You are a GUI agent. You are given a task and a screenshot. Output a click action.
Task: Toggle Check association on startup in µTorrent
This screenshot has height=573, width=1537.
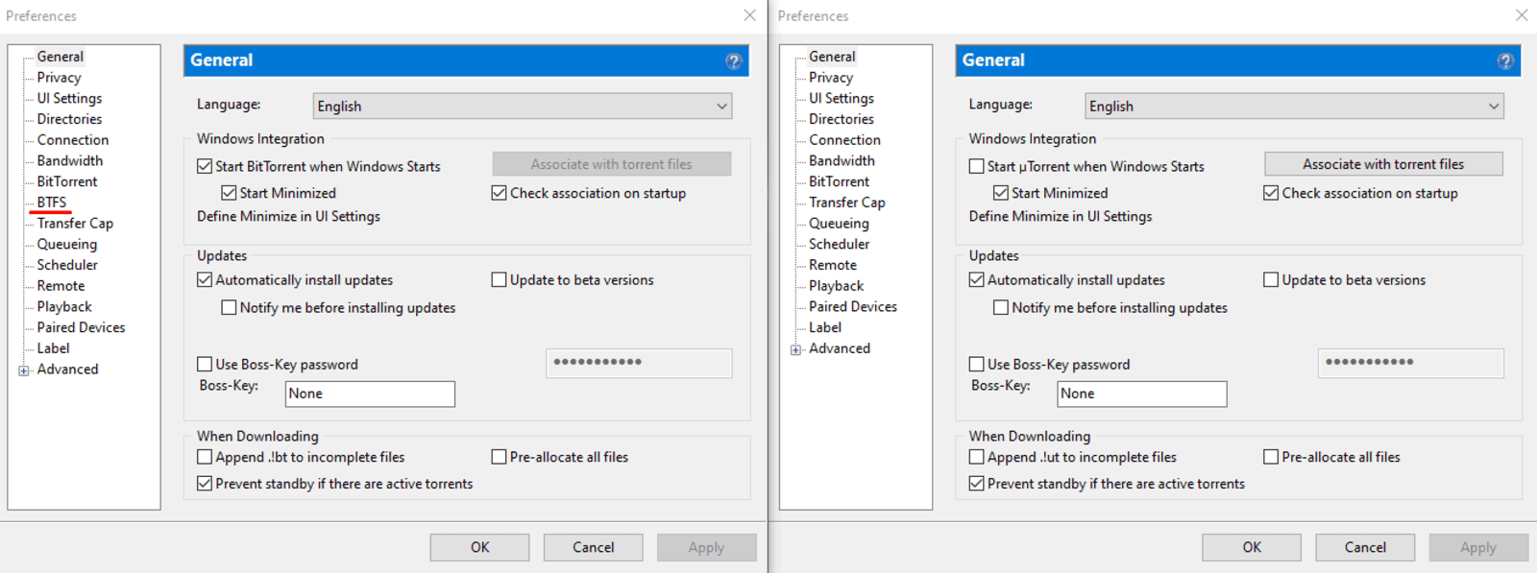(1271, 193)
